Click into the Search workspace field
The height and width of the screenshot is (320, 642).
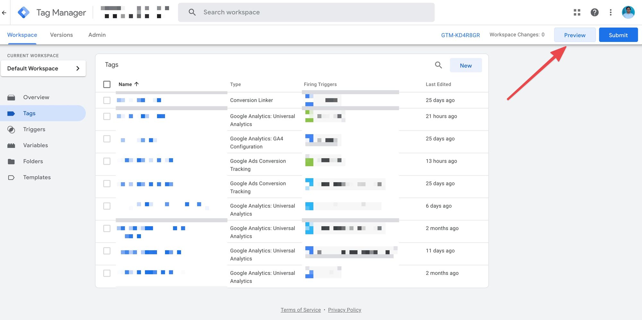pyautogui.click(x=306, y=12)
